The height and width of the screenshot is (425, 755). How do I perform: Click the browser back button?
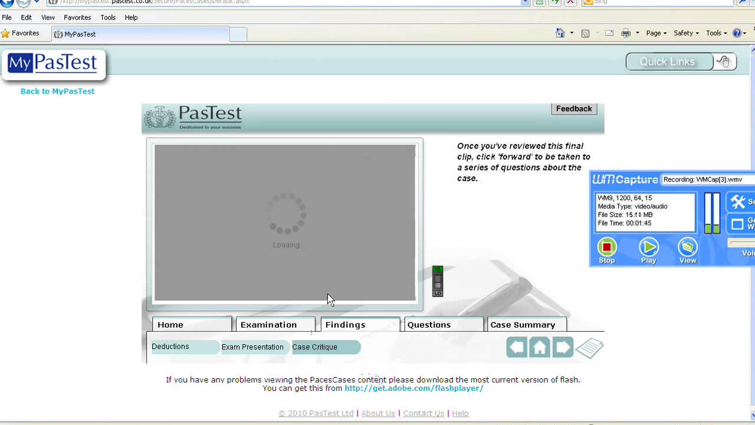click(6, 2)
